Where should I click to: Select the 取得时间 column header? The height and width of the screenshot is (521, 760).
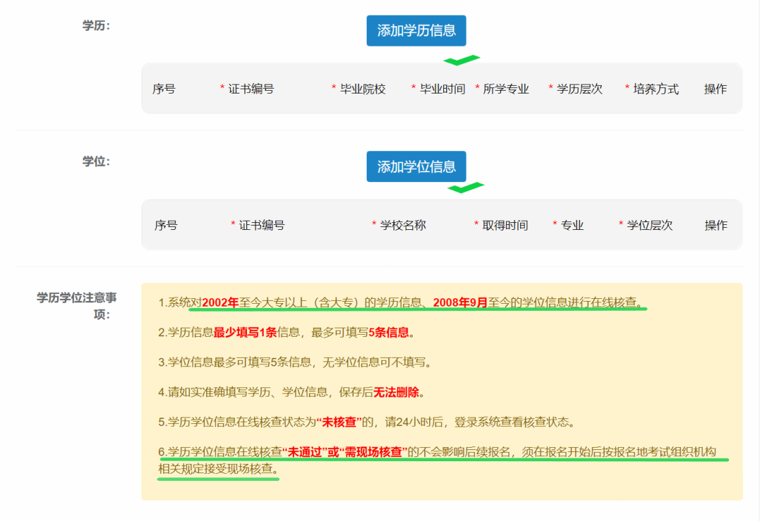click(506, 225)
